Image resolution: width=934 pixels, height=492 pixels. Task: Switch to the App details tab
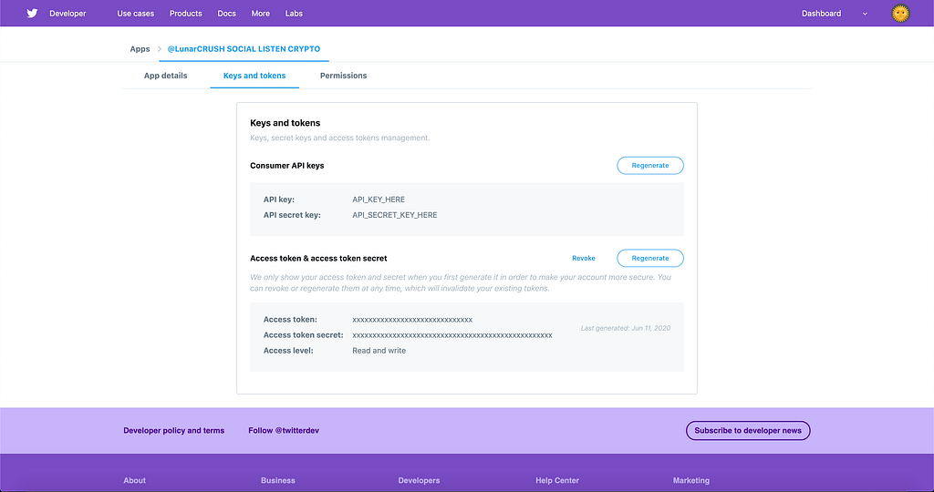tap(166, 76)
